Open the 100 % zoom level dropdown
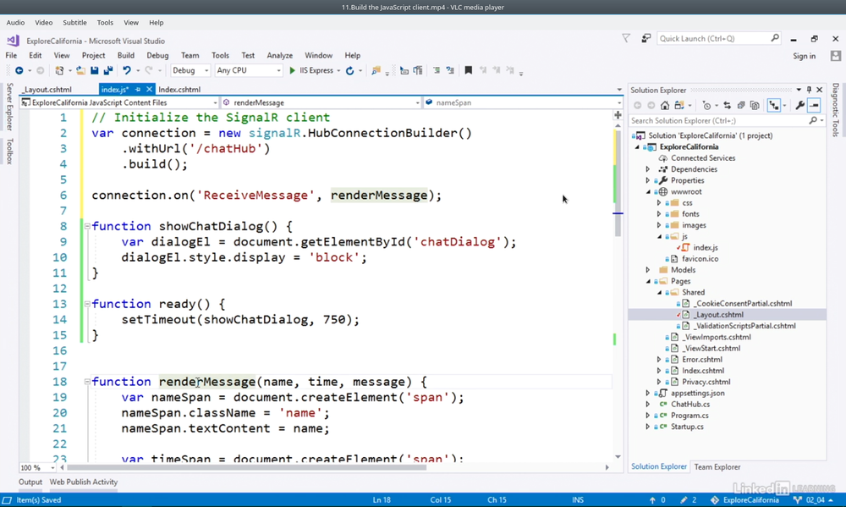 pos(37,467)
